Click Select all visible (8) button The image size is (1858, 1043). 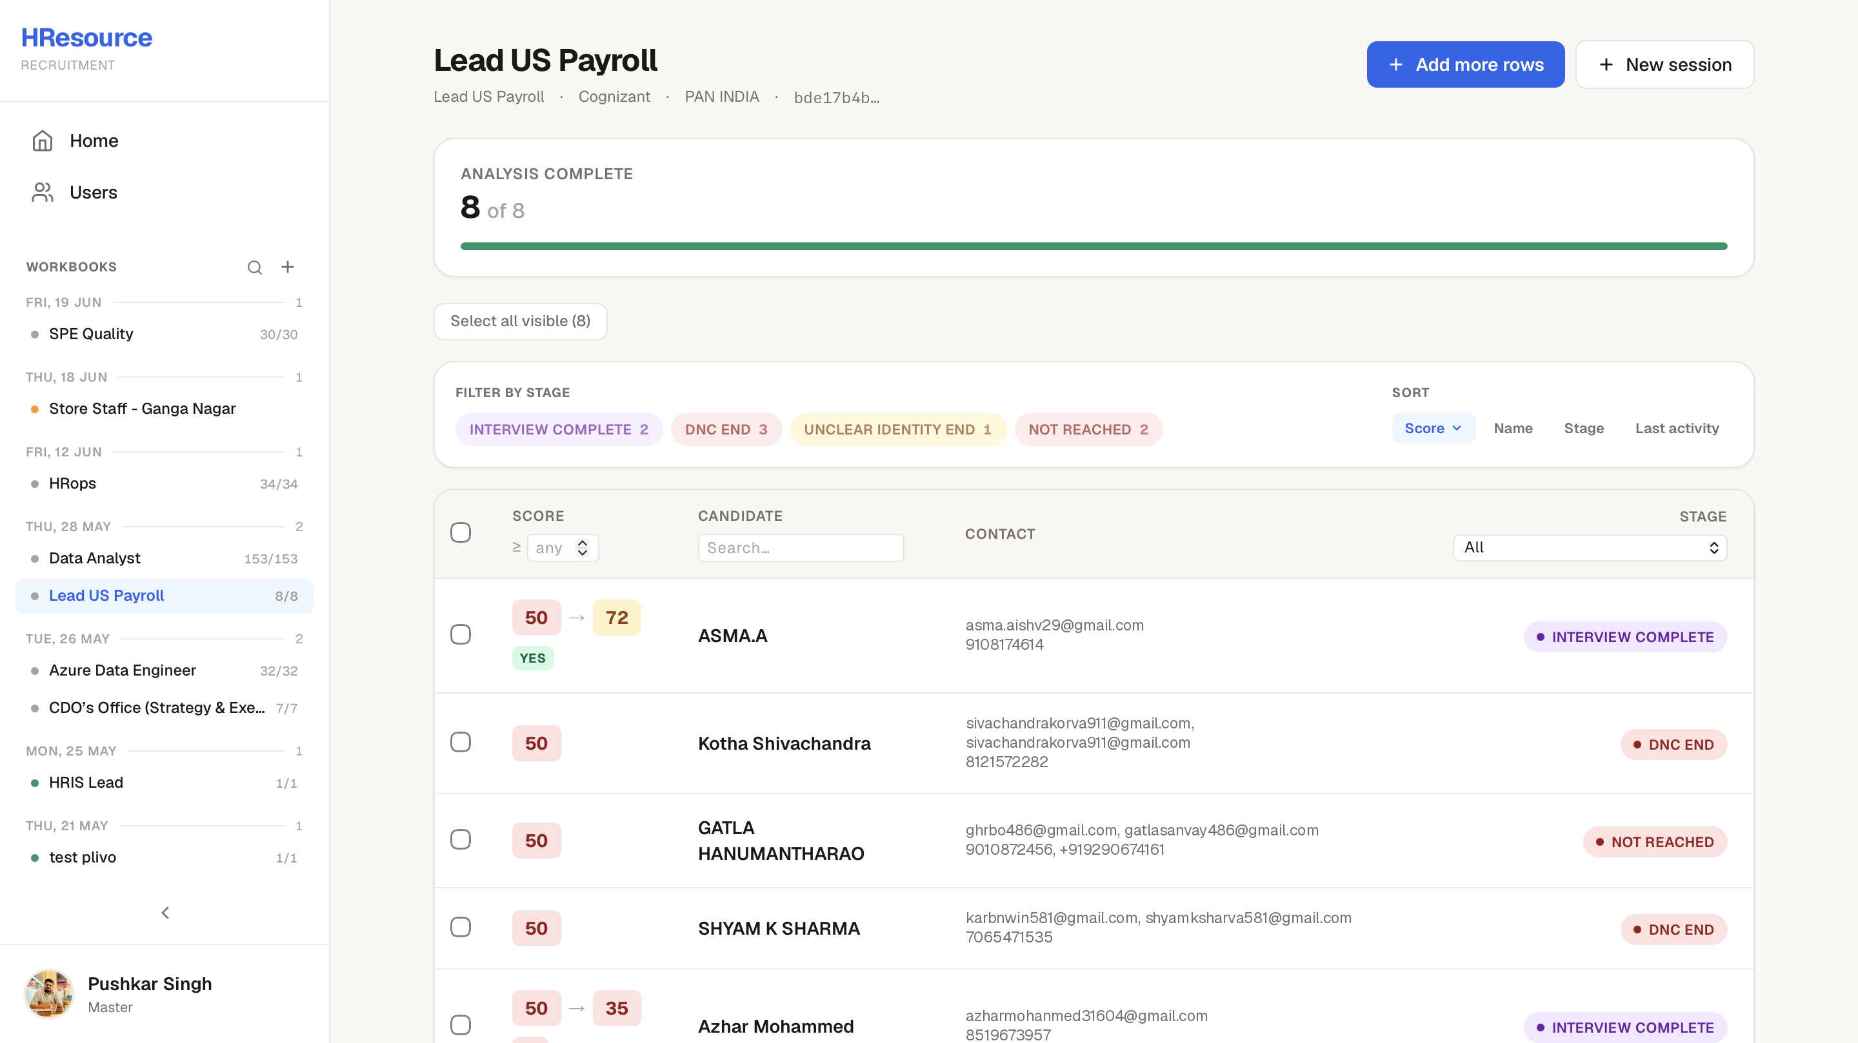point(520,322)
